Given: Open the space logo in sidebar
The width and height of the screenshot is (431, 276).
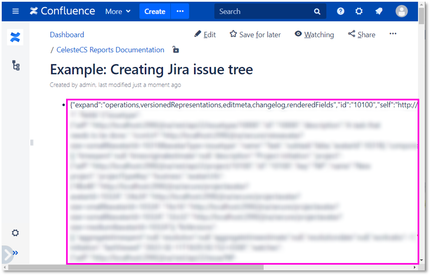Looking at the screenshot, I should pos(15,37).
